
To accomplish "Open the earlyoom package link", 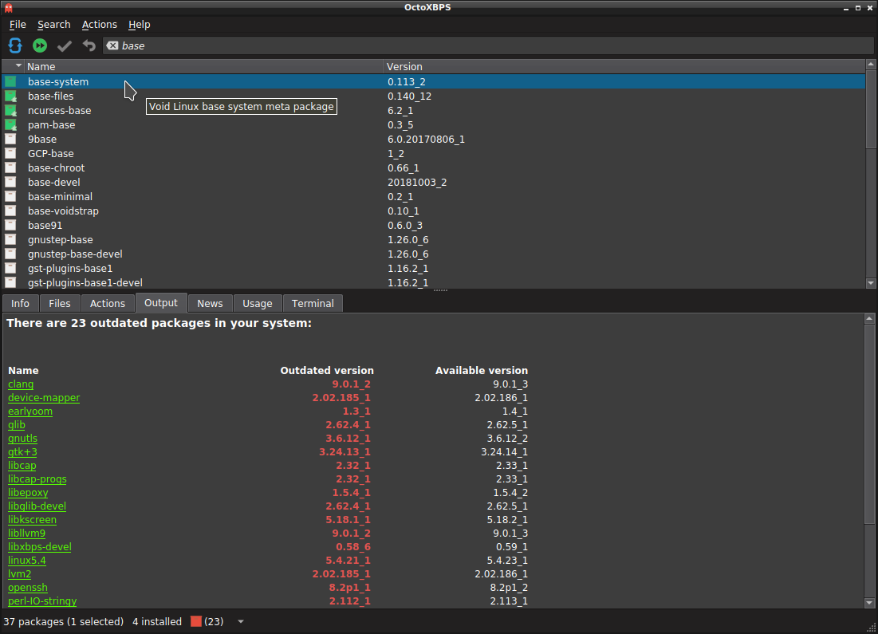I will pyautogui.click(x=30, y=411).
